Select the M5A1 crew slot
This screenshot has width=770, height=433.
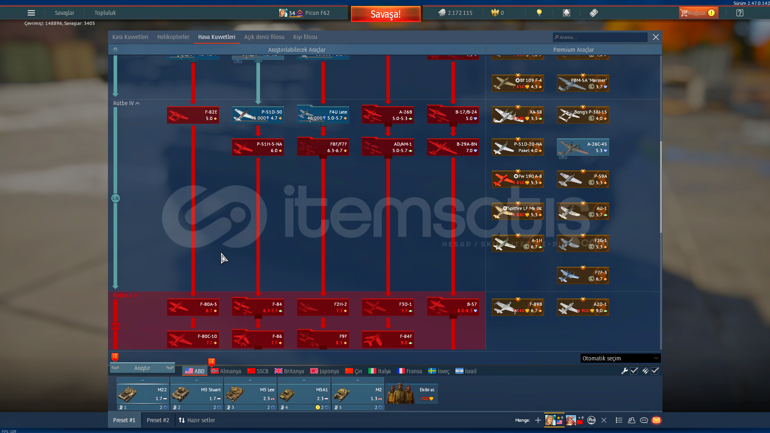click(304, 394)
